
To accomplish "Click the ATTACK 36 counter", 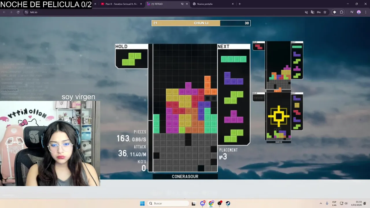I will (x=132, y=151).
